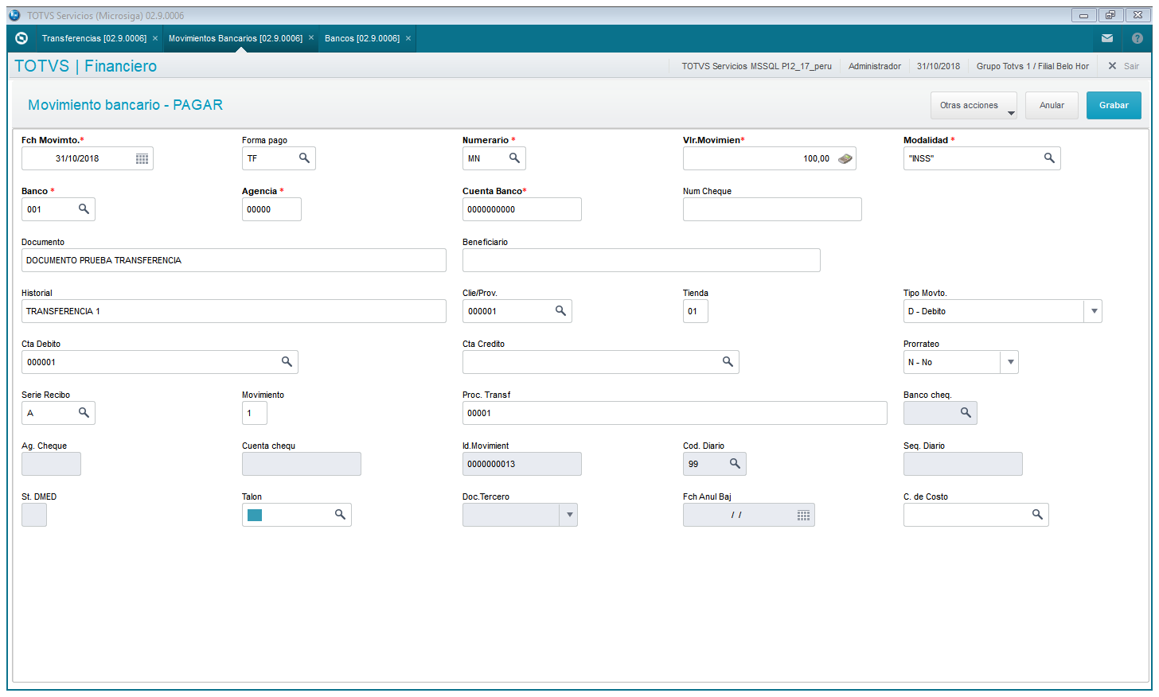Click the Id.Movimient field
The width and height of the screenshot is (1159, 697).
pos(522,464)
